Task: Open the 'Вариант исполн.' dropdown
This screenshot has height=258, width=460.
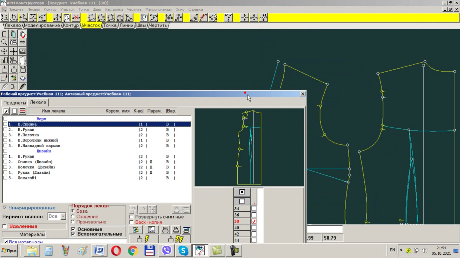Action: pyautogui.click(x=63, y=216)
